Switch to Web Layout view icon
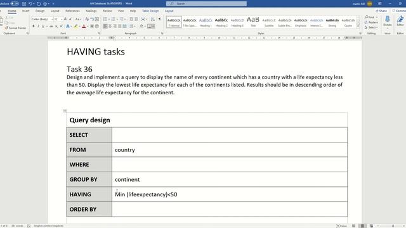The image size is (406, 228). tap(371, 226)
